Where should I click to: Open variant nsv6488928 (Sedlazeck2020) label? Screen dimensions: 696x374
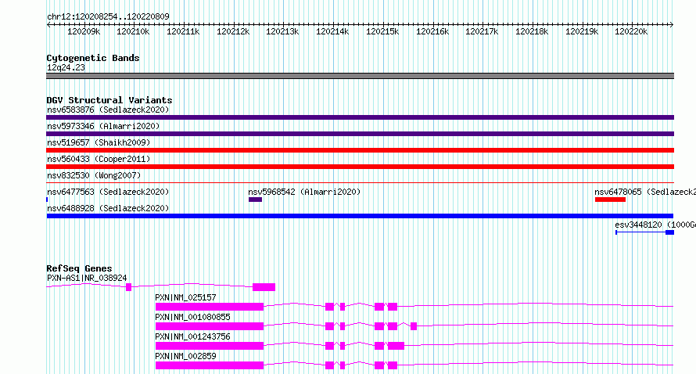108,208
